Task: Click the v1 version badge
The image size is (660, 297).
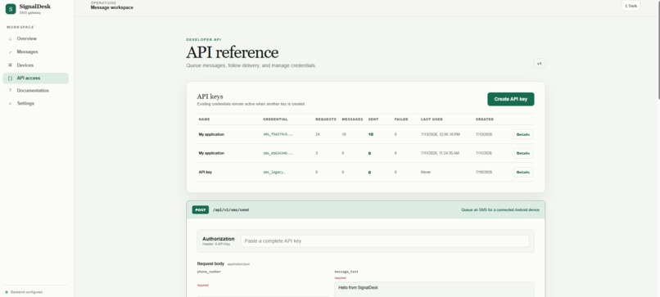Action: point(539,64)
